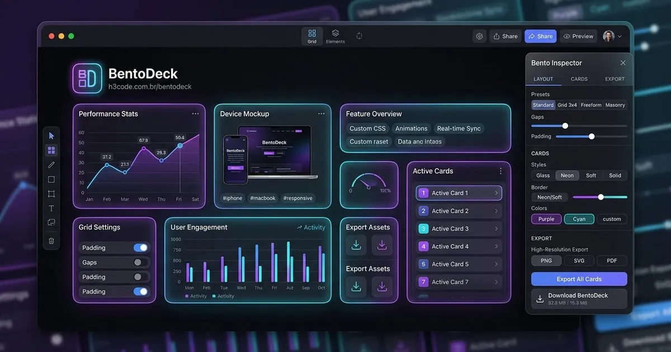Open the Elements layers view
Image resolution: width=671 pixels, height=352 pixels.
335,36
